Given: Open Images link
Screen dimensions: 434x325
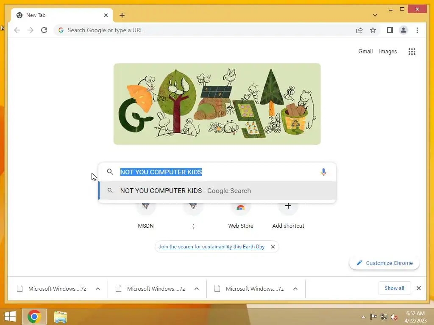Looking at the screenshot, I should pos(388,51).
